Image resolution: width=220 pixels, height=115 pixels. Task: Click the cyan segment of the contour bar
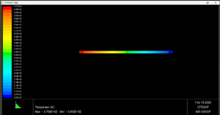(148, 52)
